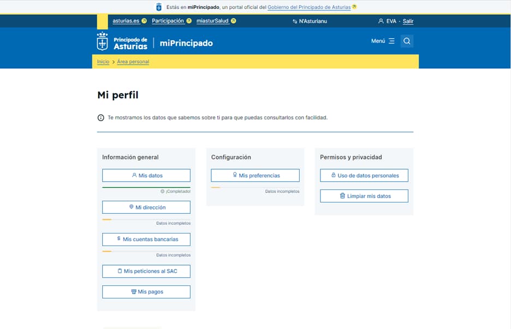Click the info icon beside the profile description

[x=100, y=118]
